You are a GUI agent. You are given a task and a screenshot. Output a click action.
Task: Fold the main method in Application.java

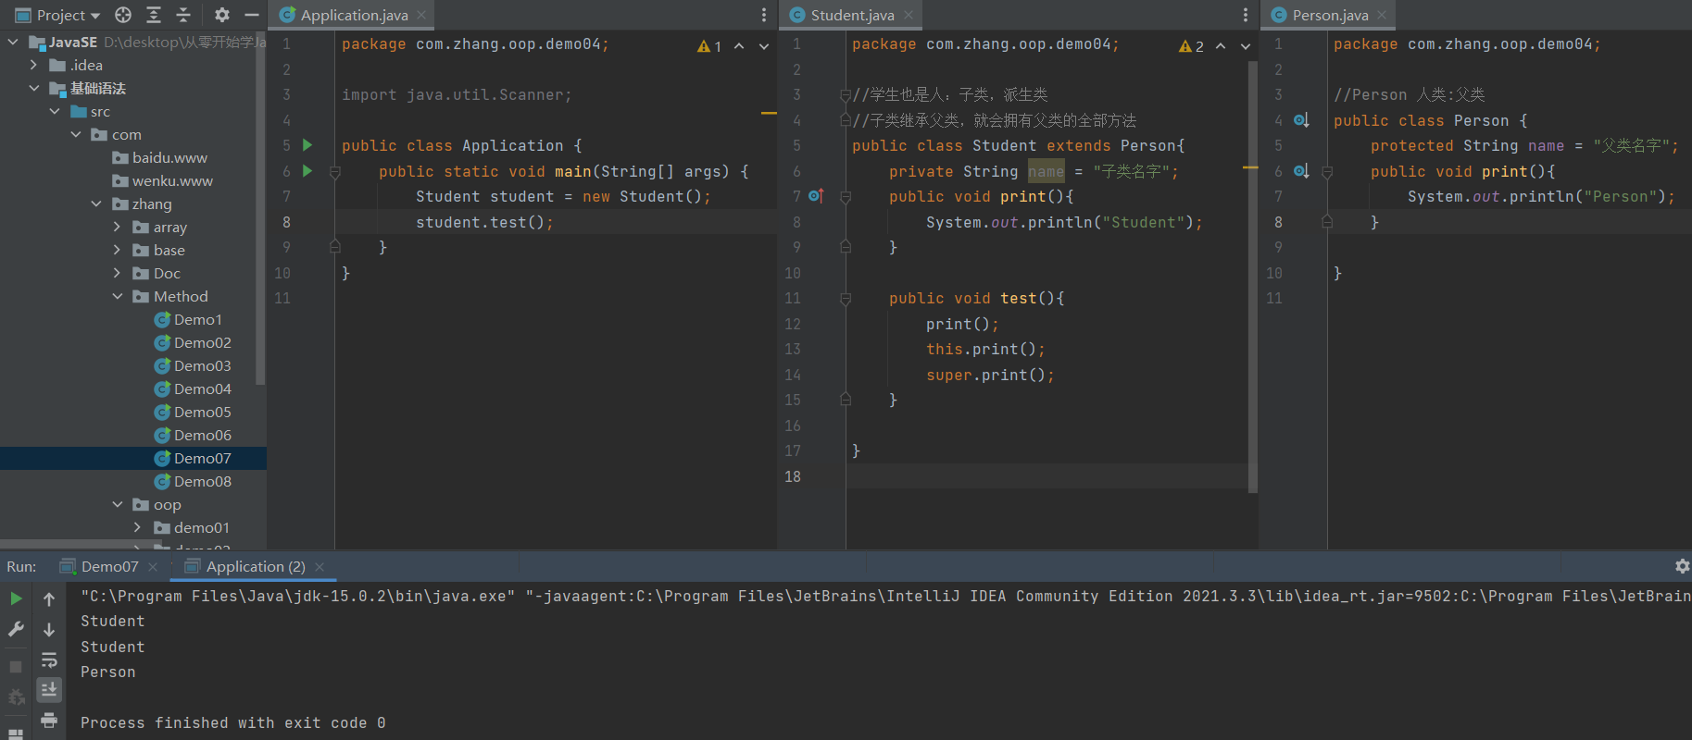click(335, 171)
